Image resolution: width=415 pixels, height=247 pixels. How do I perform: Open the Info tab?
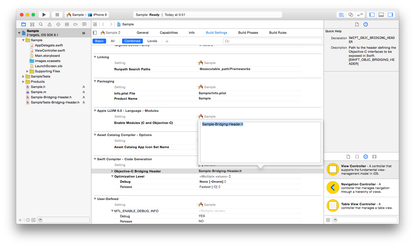[192, 33]
